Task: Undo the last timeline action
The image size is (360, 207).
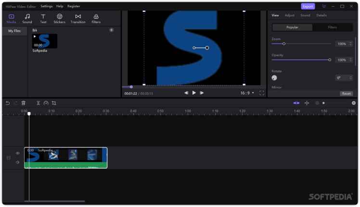Action: click(8, 103)
